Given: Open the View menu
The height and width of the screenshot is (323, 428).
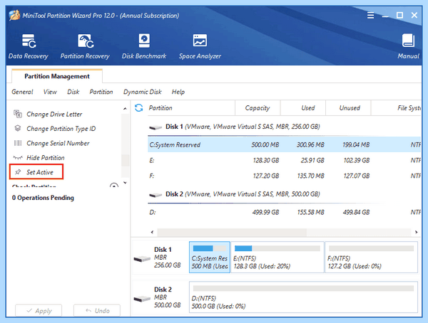Looking at the screenshot, I should point(50,92).
